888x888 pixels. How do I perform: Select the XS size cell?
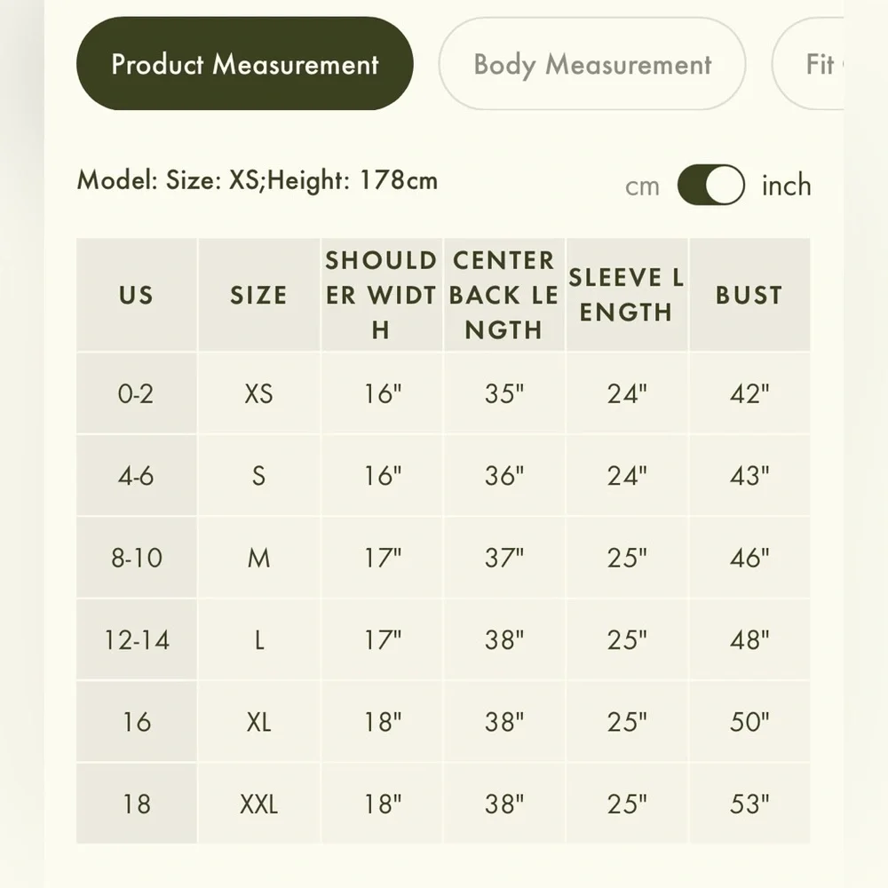(258, 393)
